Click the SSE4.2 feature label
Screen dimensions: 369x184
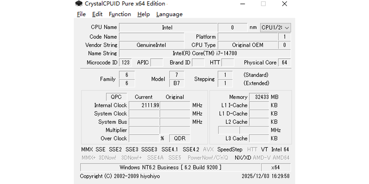point(191,150)
